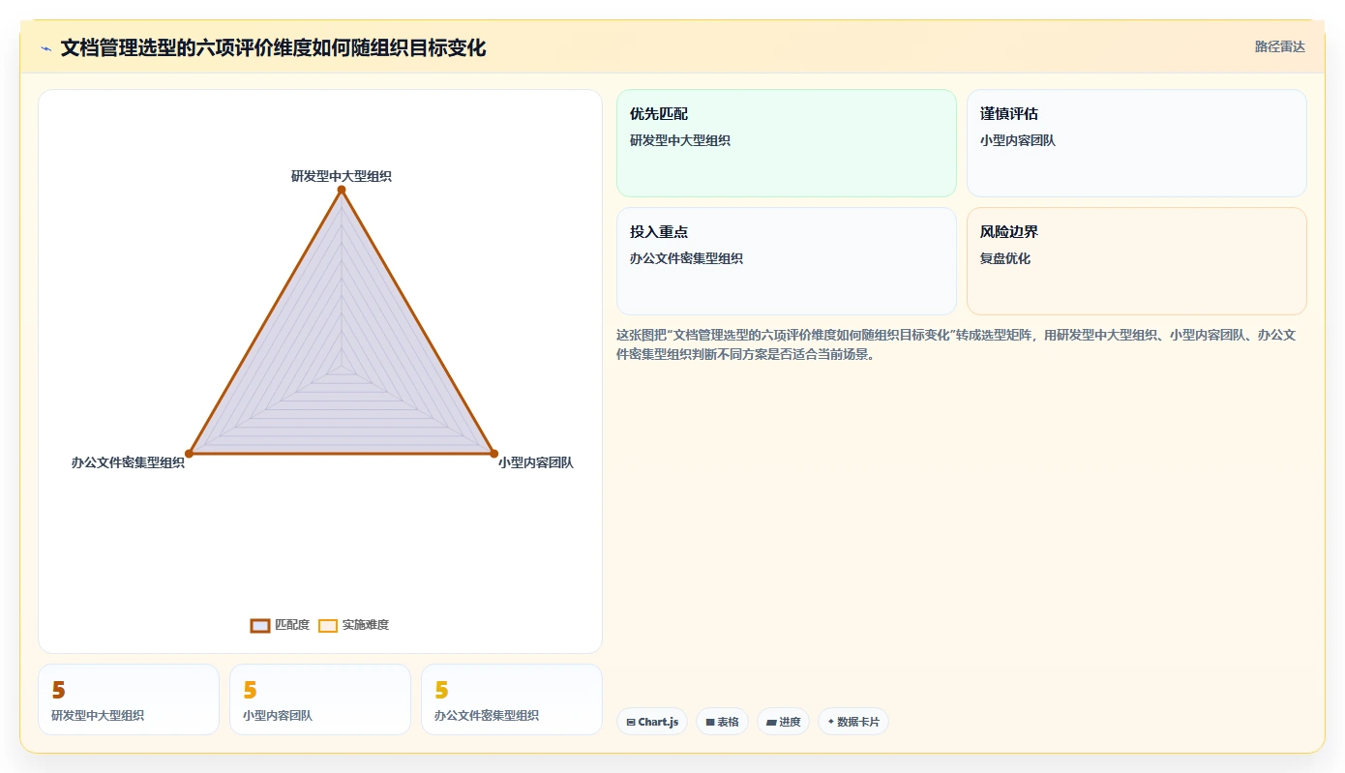
Task: Click the score card for 研发型中大型组织
Action: [x=129, y=699]
